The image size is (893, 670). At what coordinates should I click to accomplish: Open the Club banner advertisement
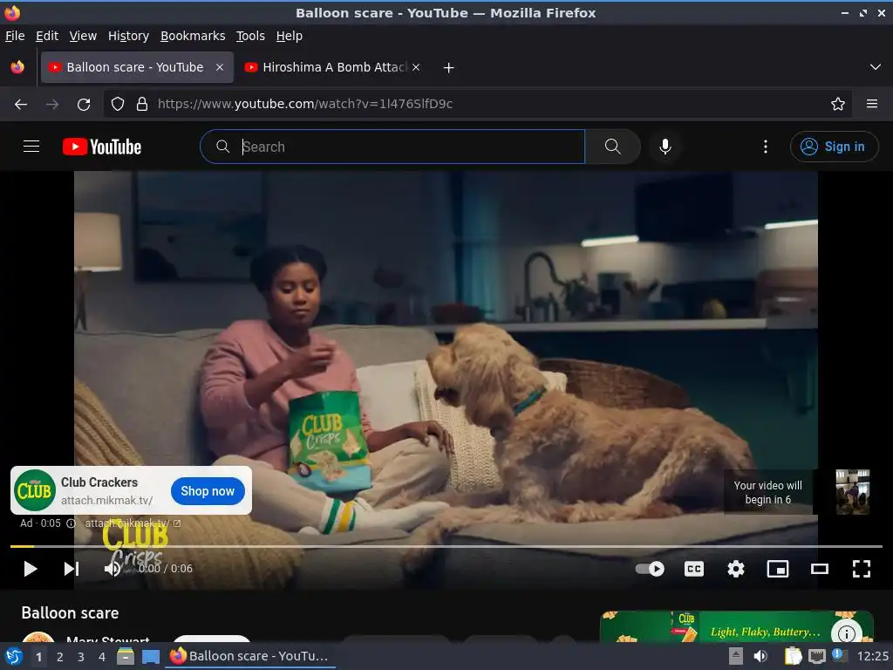(x=736, y=626)
